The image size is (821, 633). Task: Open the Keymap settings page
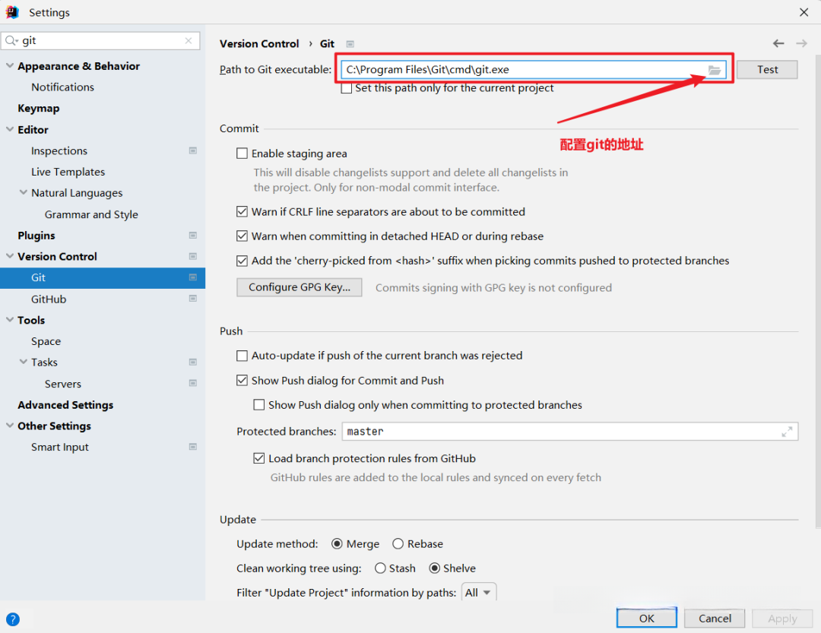pyautogui.click(x=39, y=109)
